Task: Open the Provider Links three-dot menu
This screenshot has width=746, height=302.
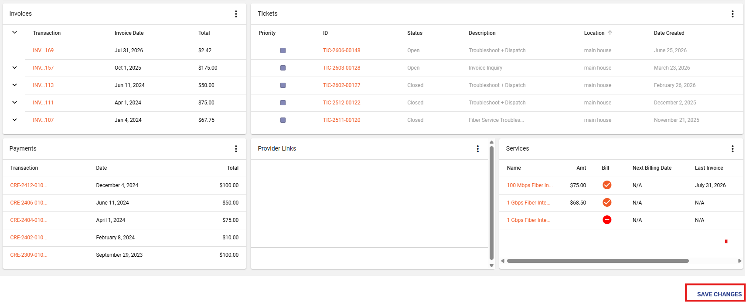Action: (478, 149)
